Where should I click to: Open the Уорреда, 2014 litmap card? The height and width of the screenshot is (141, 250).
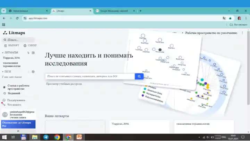click(x=140, y=127)
